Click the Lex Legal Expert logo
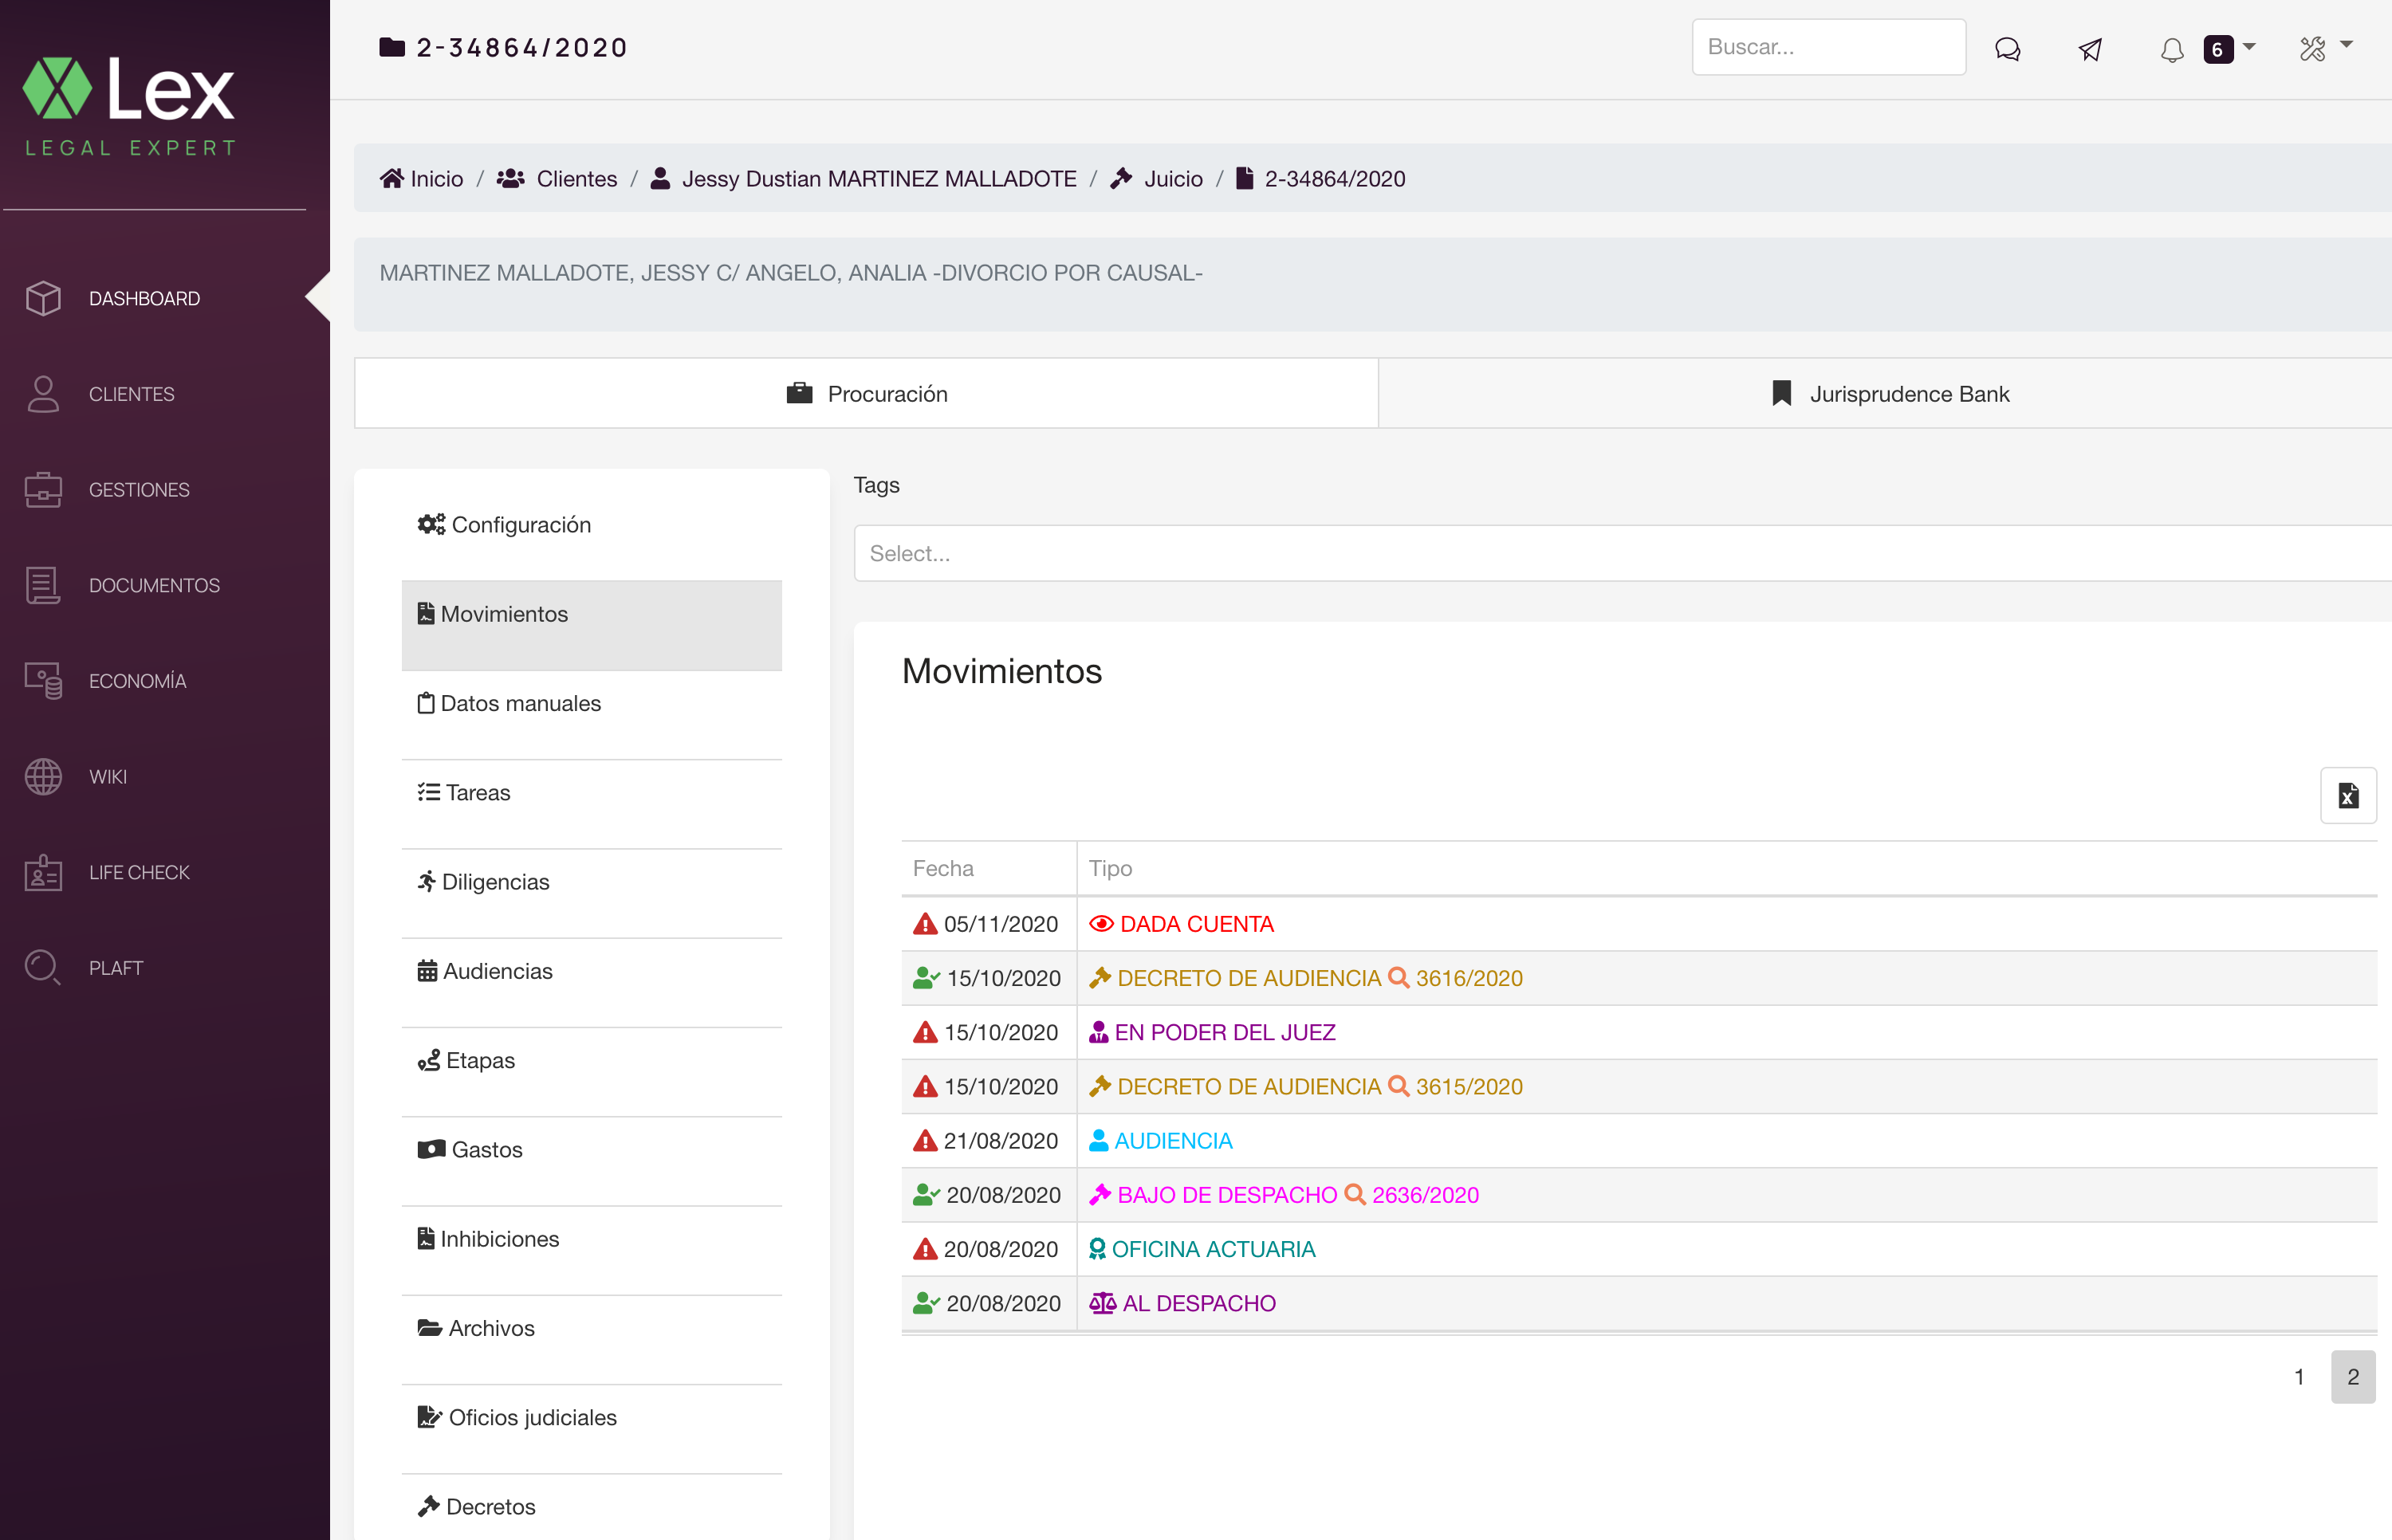Viewport: 2392px width, 1540px height. [130, 106]
